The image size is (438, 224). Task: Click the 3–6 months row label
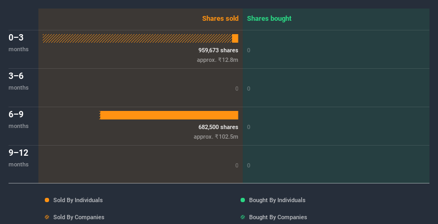click(19, 81)
